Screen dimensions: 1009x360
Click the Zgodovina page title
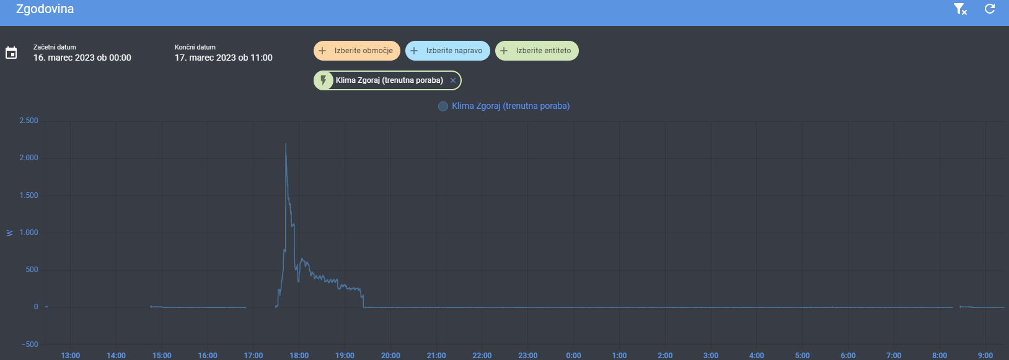point(43,9)
